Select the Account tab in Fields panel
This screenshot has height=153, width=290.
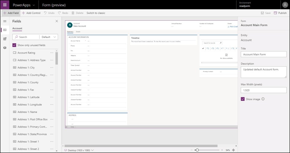coord(17,29)
